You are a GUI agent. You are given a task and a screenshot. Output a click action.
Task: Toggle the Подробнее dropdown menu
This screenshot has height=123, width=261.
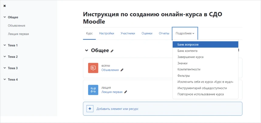(185, 33)
